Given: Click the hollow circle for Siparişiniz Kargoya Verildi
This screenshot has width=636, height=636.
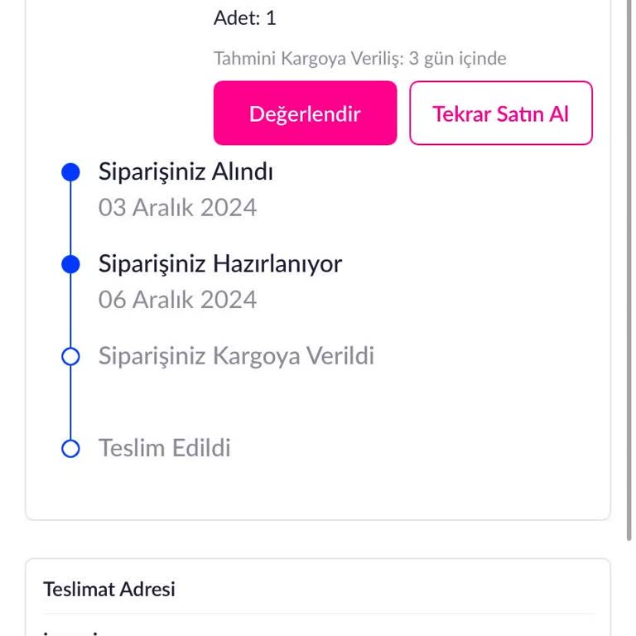Looking at the screenshot, I should click(71, 356).
